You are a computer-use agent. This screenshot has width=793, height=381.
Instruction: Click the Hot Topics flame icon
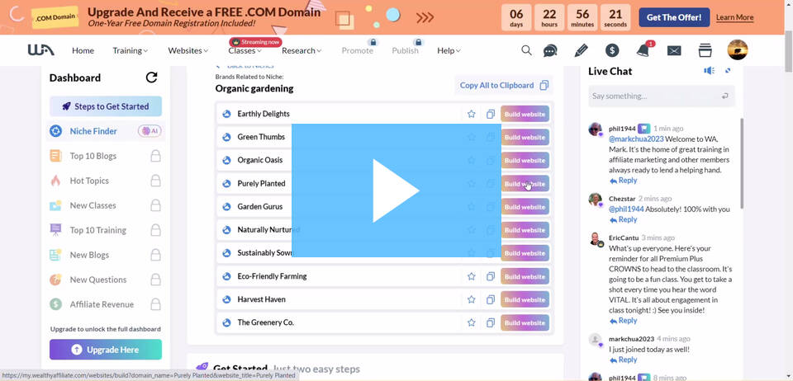pos(55,181)
